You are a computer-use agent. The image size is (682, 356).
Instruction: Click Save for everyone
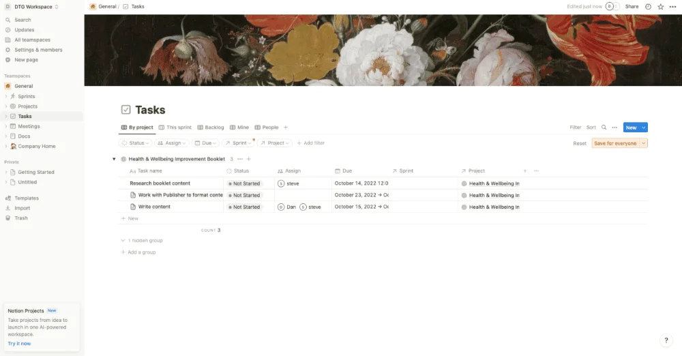click(615, 143)
